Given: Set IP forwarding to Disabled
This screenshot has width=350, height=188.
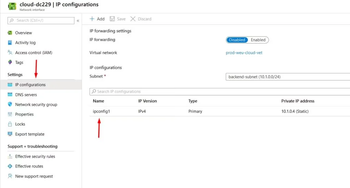Looking at the screenshot, I should pos(237,40).
